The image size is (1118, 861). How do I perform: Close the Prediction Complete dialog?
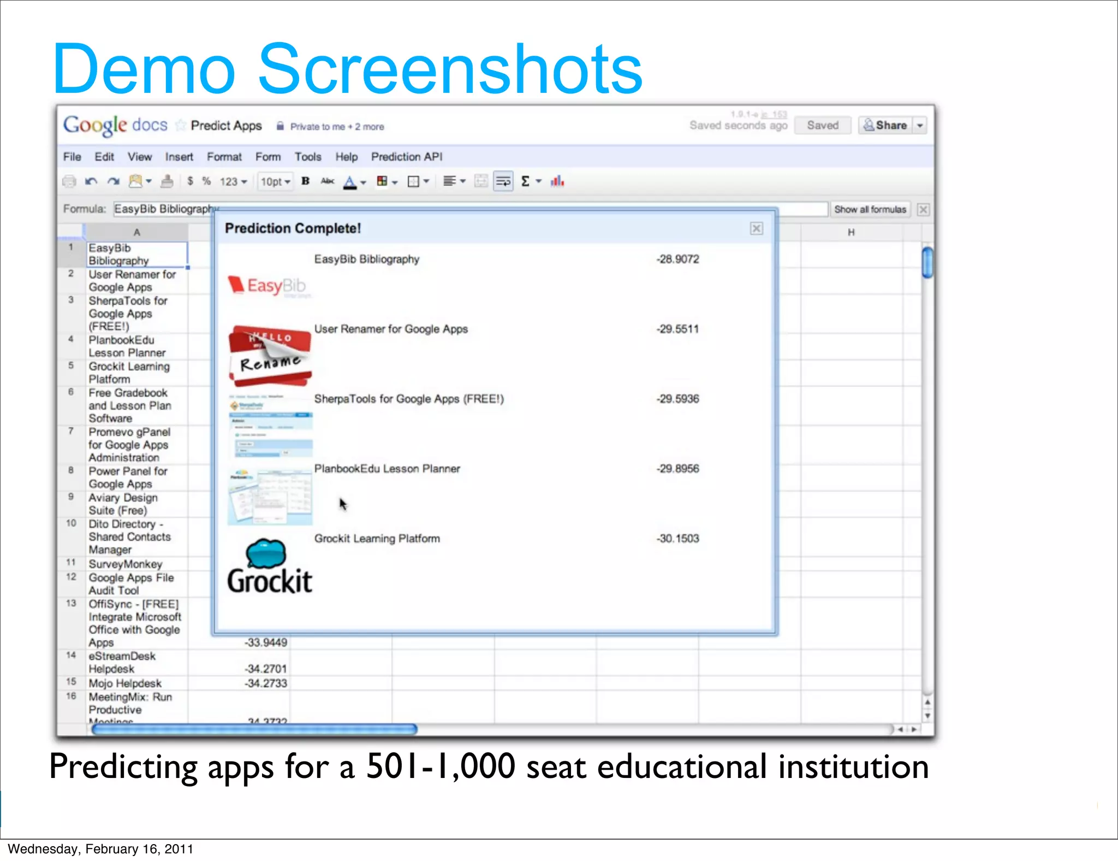pos(756,228)
